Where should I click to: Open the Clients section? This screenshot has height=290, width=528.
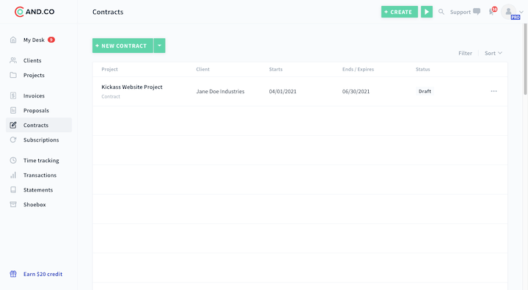tap(32, 60)
